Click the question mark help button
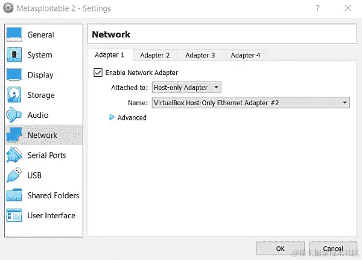The image size is (362, 260). click(318, 8)
